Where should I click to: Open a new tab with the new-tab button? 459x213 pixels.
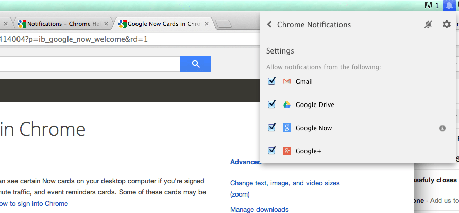click(224, 24)
